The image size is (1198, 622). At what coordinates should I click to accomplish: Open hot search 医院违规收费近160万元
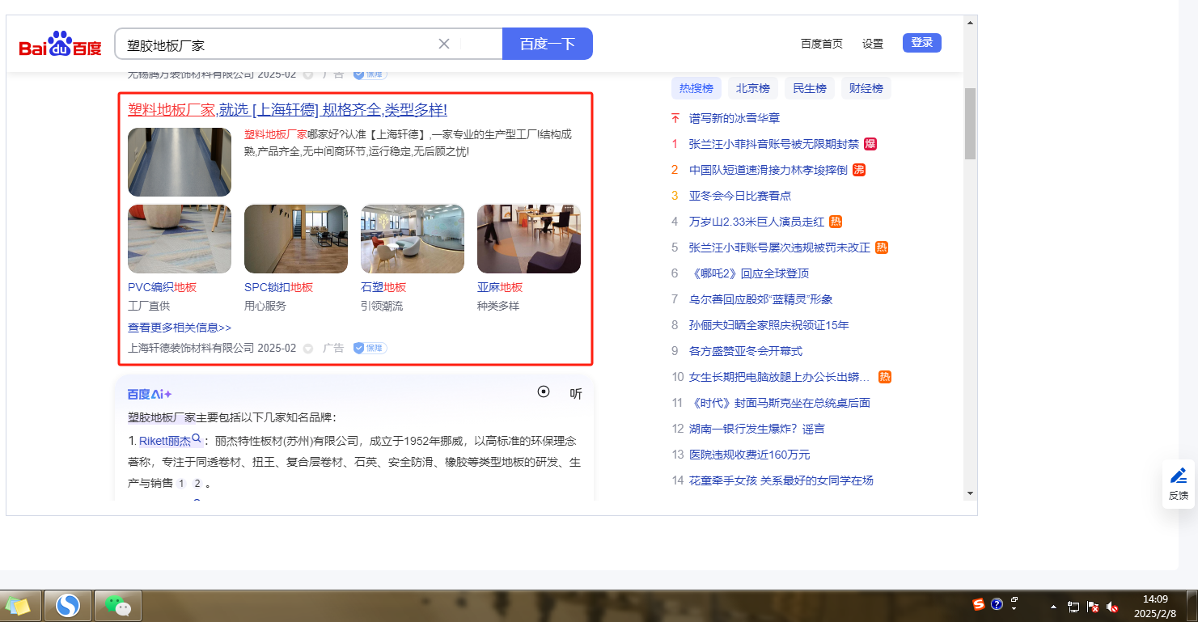tap(749, 455)
